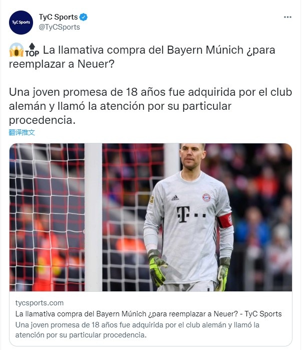Open the TyC Sports profile avatar

[21, 23]
